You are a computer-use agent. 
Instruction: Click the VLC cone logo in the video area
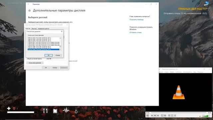click(x=179, y=92)
